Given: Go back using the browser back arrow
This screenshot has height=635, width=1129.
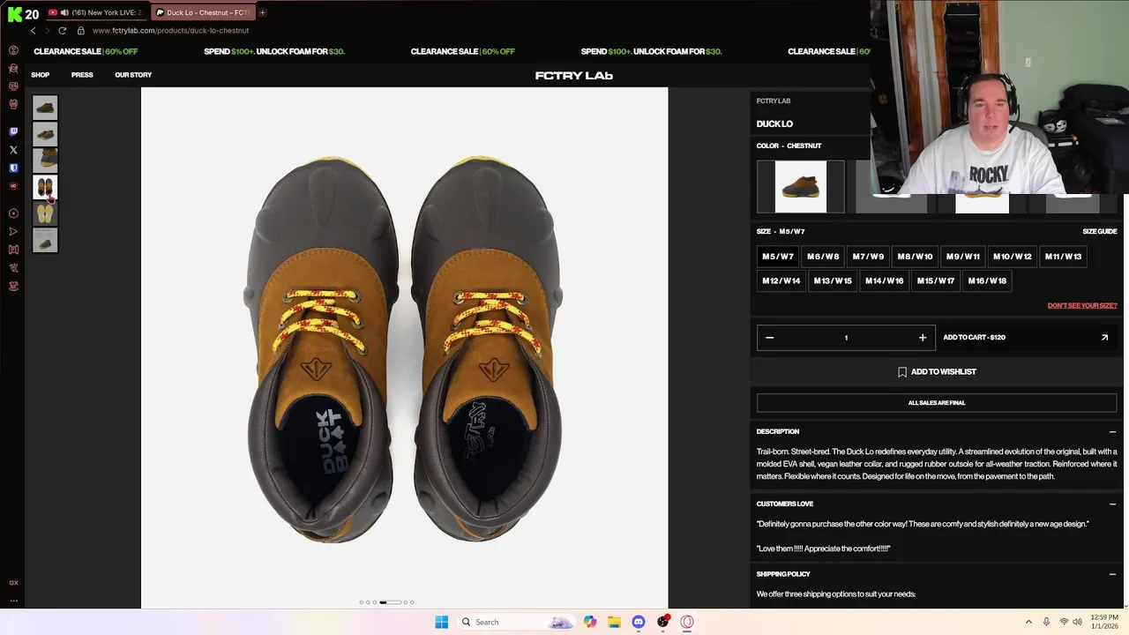Looking at the screenshot, I should [34, 30].
